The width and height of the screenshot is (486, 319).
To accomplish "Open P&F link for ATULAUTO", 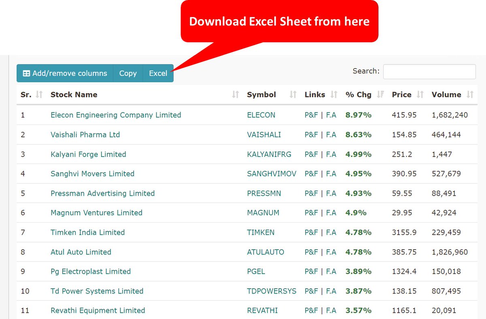I will 311,252.
